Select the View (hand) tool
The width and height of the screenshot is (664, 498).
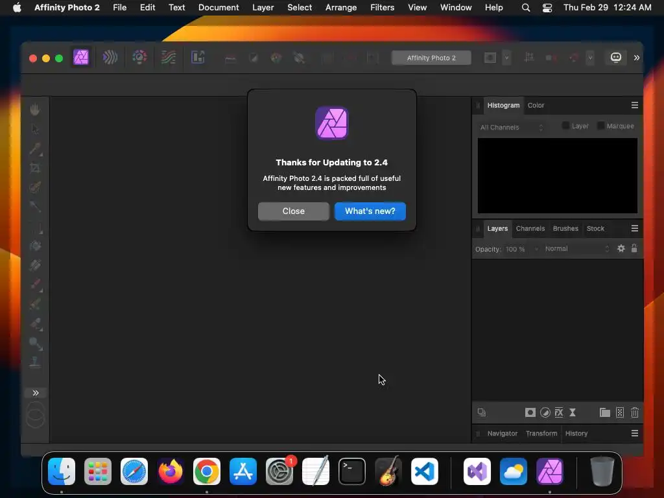point(35,110)
